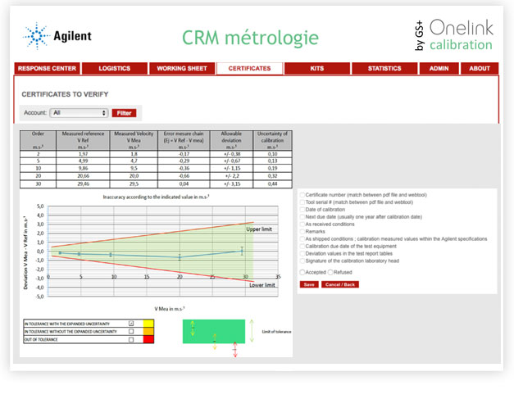Open the About tab

[480, 69]
